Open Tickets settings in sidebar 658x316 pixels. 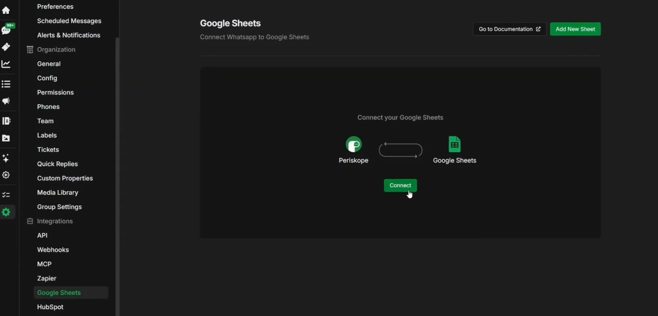click(48, 150)
